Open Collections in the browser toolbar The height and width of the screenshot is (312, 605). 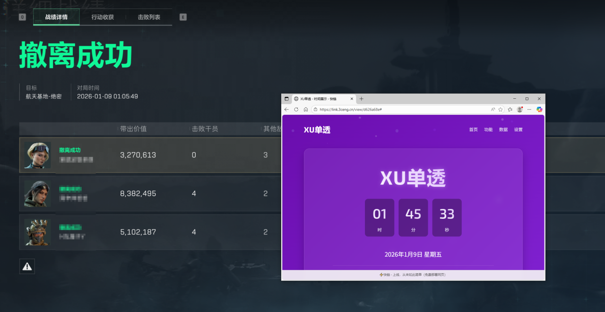click(x=510, y=109)
